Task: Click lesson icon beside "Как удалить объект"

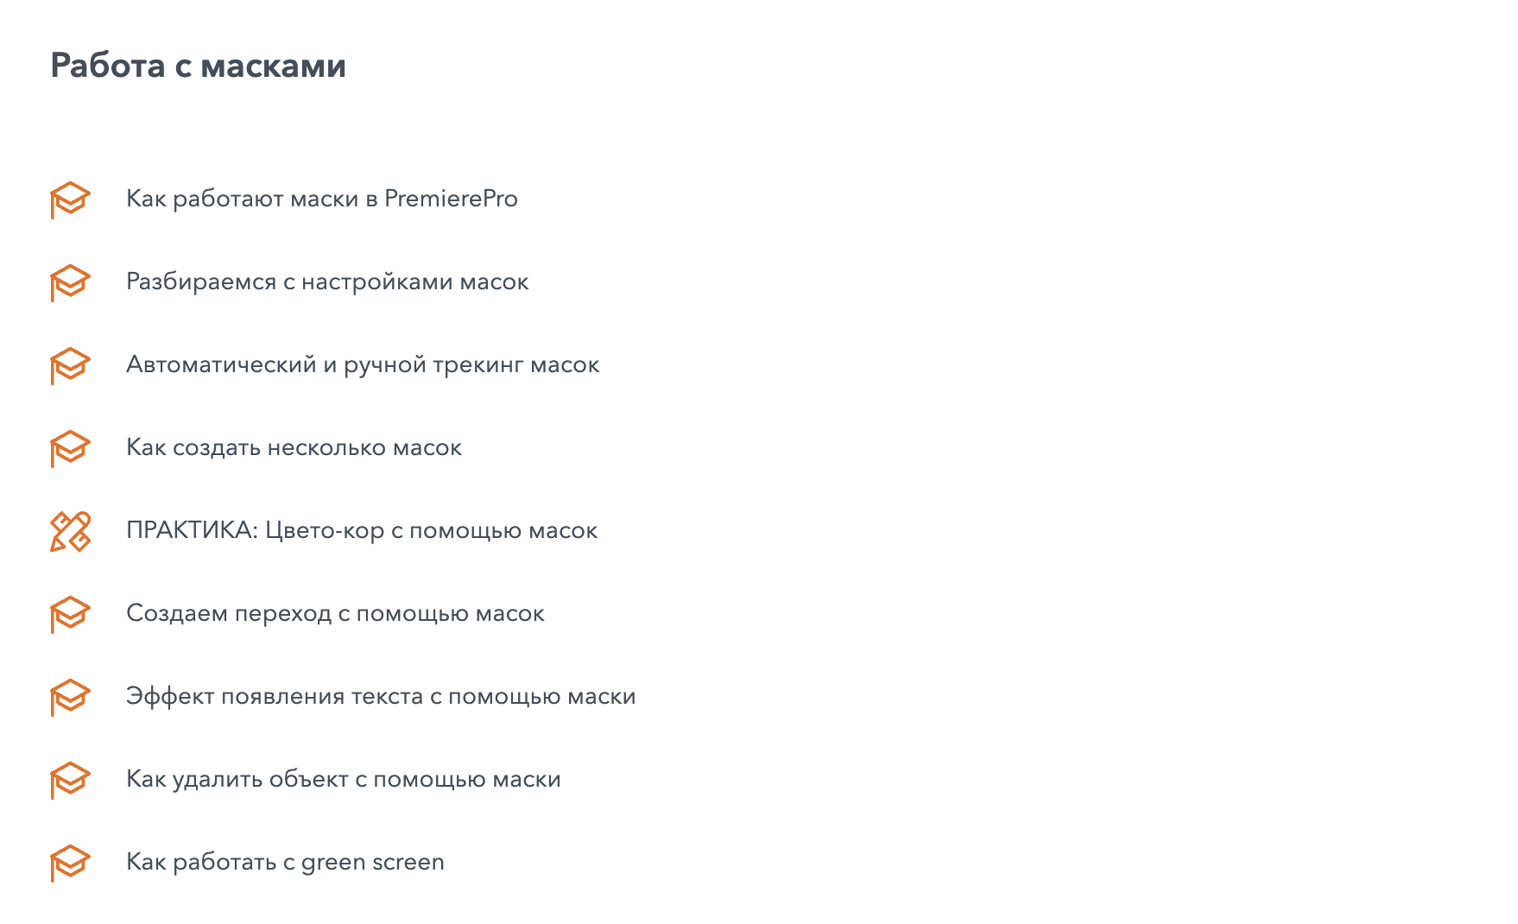Action: (70, 780)
